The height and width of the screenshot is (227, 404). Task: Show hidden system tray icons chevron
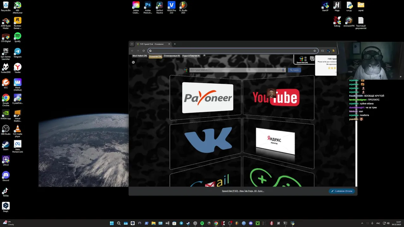pyautogui.click(x=361, y=223)
